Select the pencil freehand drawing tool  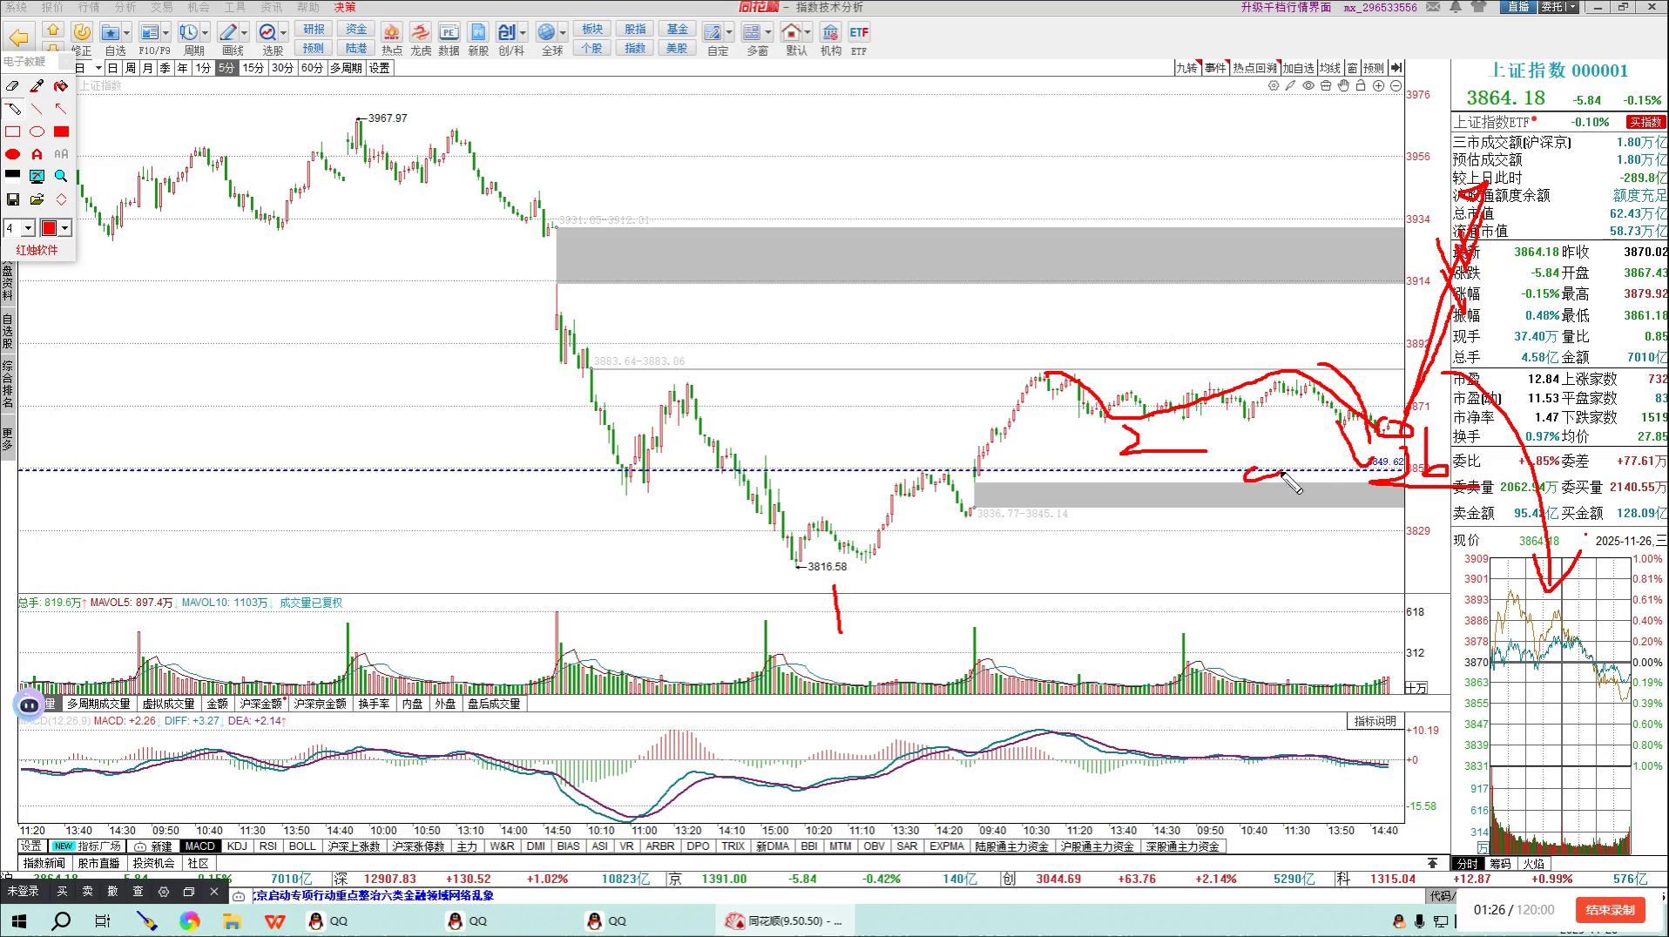point(12,109)
